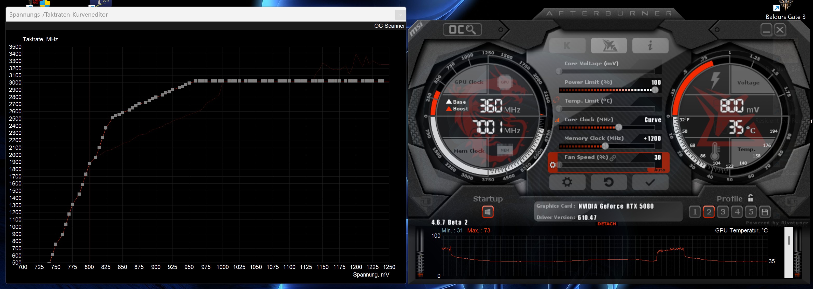The image size is (813, 289).
Task: Toggle the Profile lock icon
Action: [x=750, y=198]
